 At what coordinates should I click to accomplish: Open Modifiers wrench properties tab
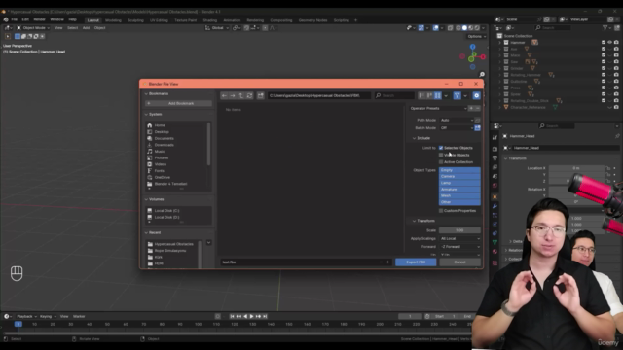point(495,206)
